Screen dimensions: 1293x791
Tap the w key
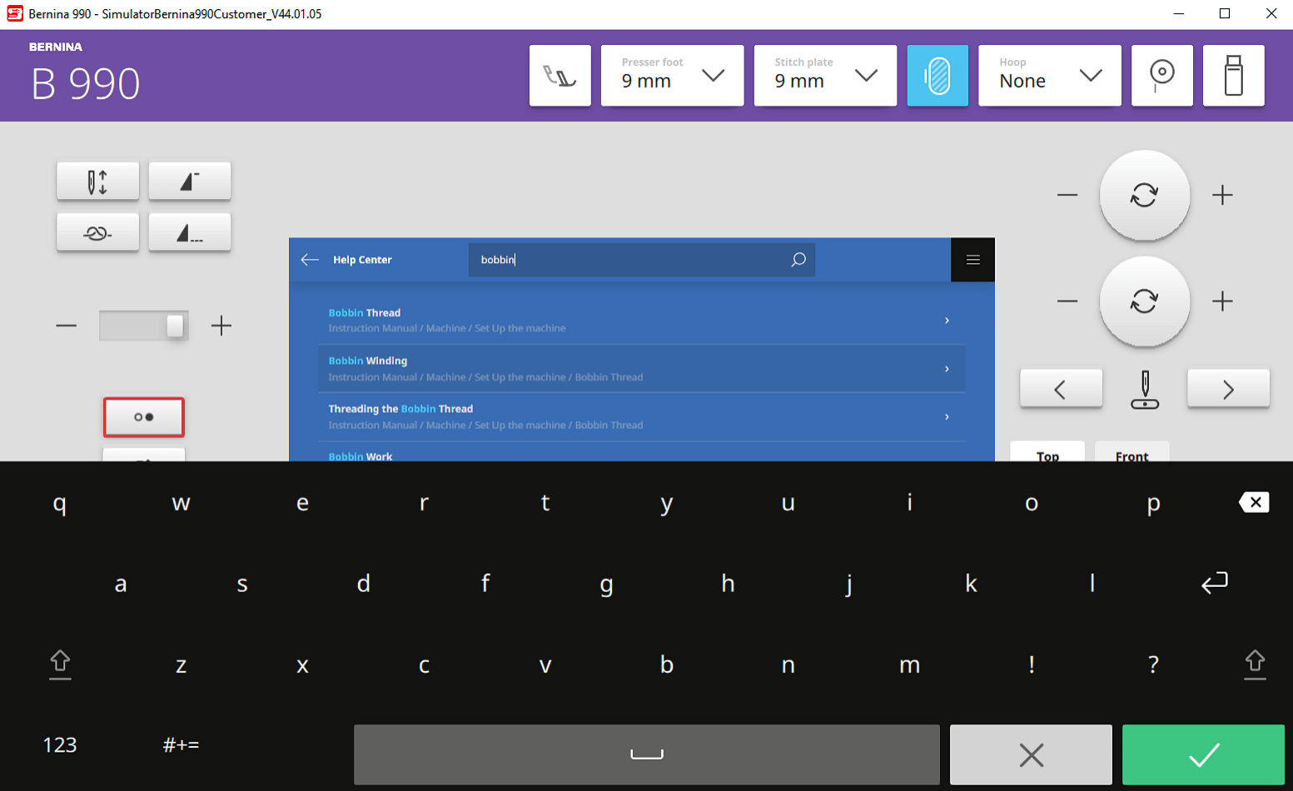(181, 503)
